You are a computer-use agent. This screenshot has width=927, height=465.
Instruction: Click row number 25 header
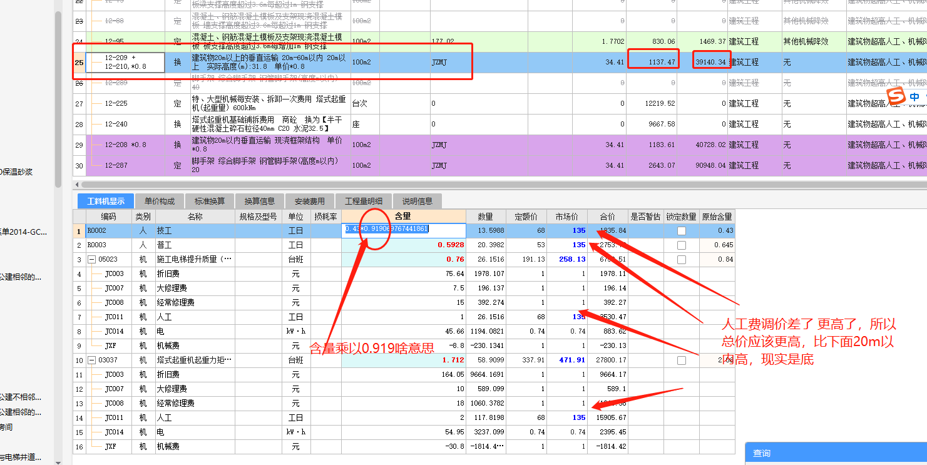pyautogui.click(x=79, y=62)
